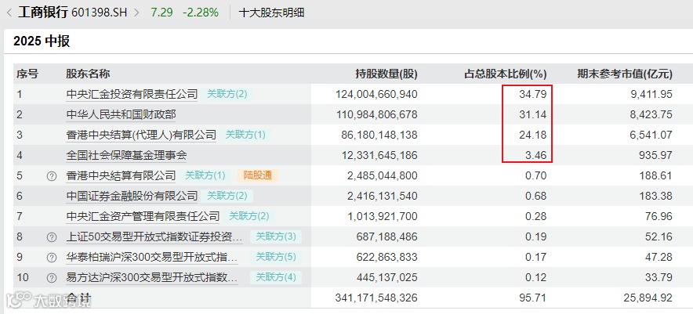Select share count 1,013,921,700
The height and width of the screenshot is (314, 693).
pyautogui.click(x=383, y=216)
